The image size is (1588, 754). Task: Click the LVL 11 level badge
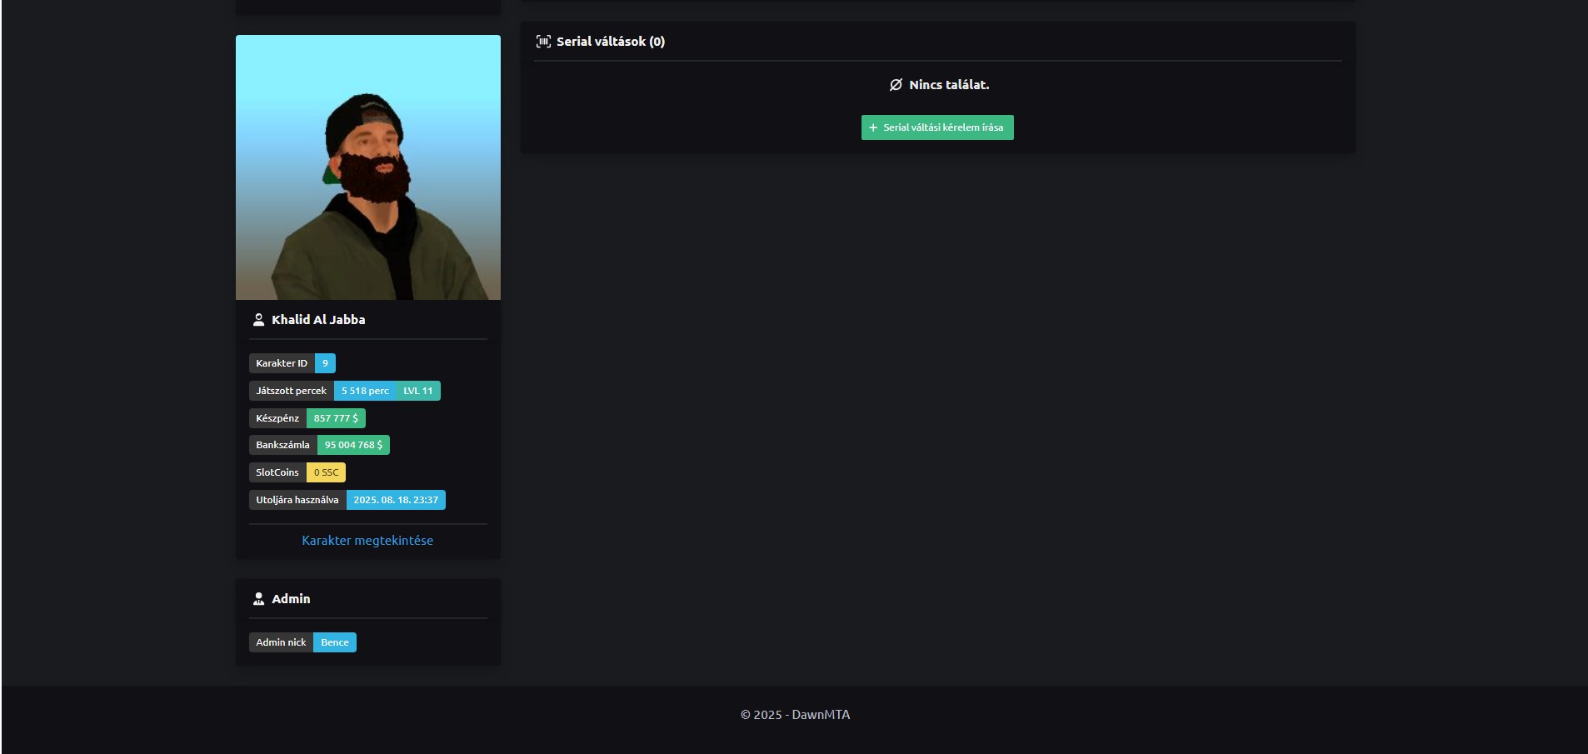(x=418, y=391)
